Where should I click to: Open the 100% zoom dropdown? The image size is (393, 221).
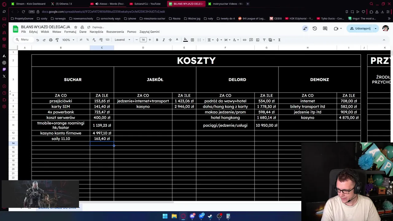(x=68, y=40)
